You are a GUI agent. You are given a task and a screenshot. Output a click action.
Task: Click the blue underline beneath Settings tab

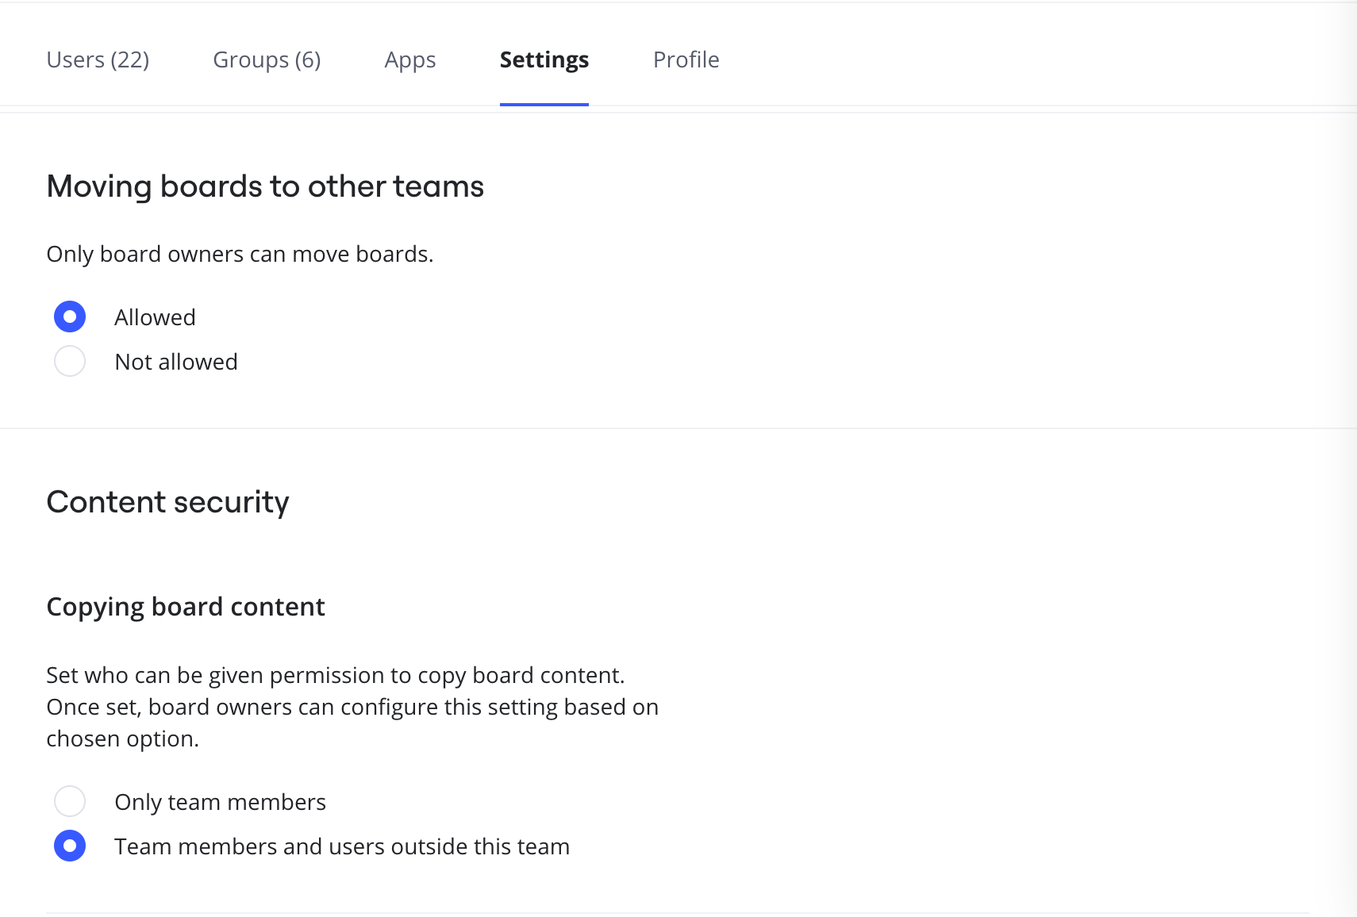coord(544,104)
